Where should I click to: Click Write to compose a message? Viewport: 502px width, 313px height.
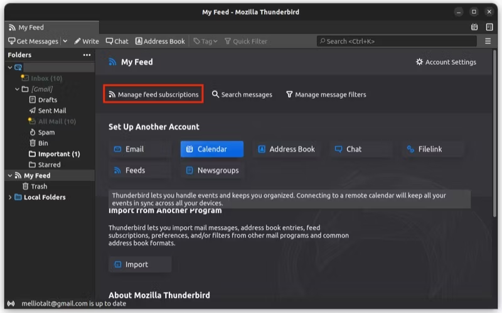87,41
